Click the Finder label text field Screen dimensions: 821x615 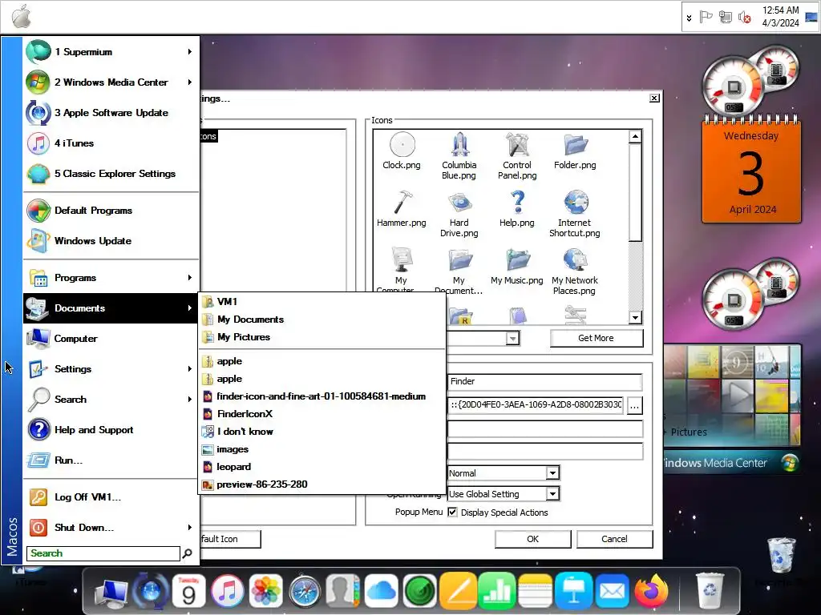pyautogui.click(x=545, y=382)
